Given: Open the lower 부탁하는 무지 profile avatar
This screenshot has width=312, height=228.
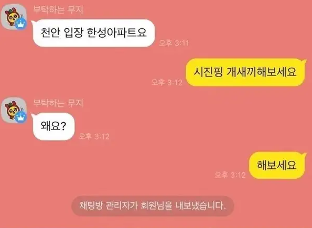Looking at the screenshot, I should (14, 110).
